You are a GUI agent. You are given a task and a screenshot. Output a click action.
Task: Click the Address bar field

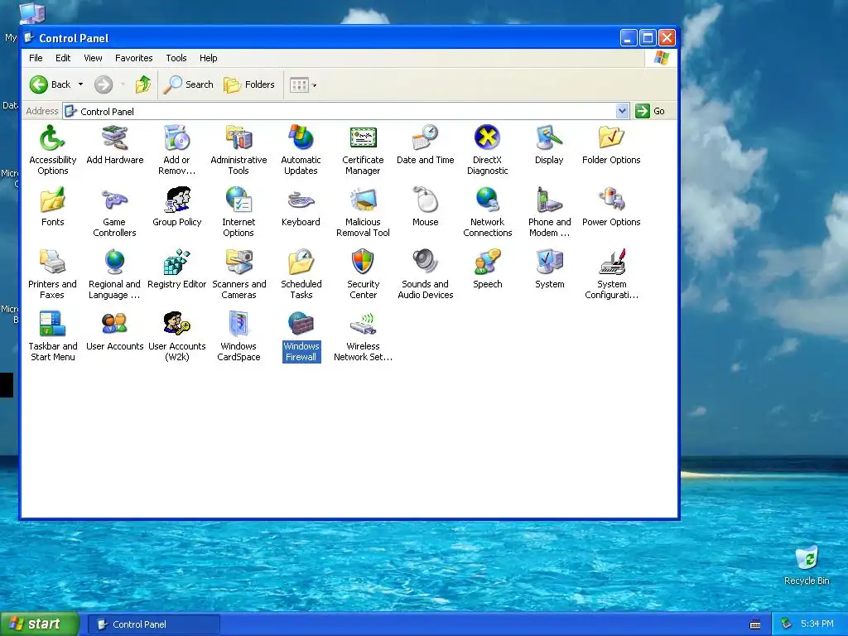click(345, 111)
